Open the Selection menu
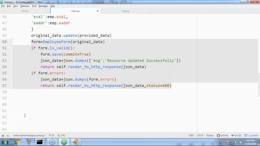Screen dimensions: 260x146 pos(25,6)
